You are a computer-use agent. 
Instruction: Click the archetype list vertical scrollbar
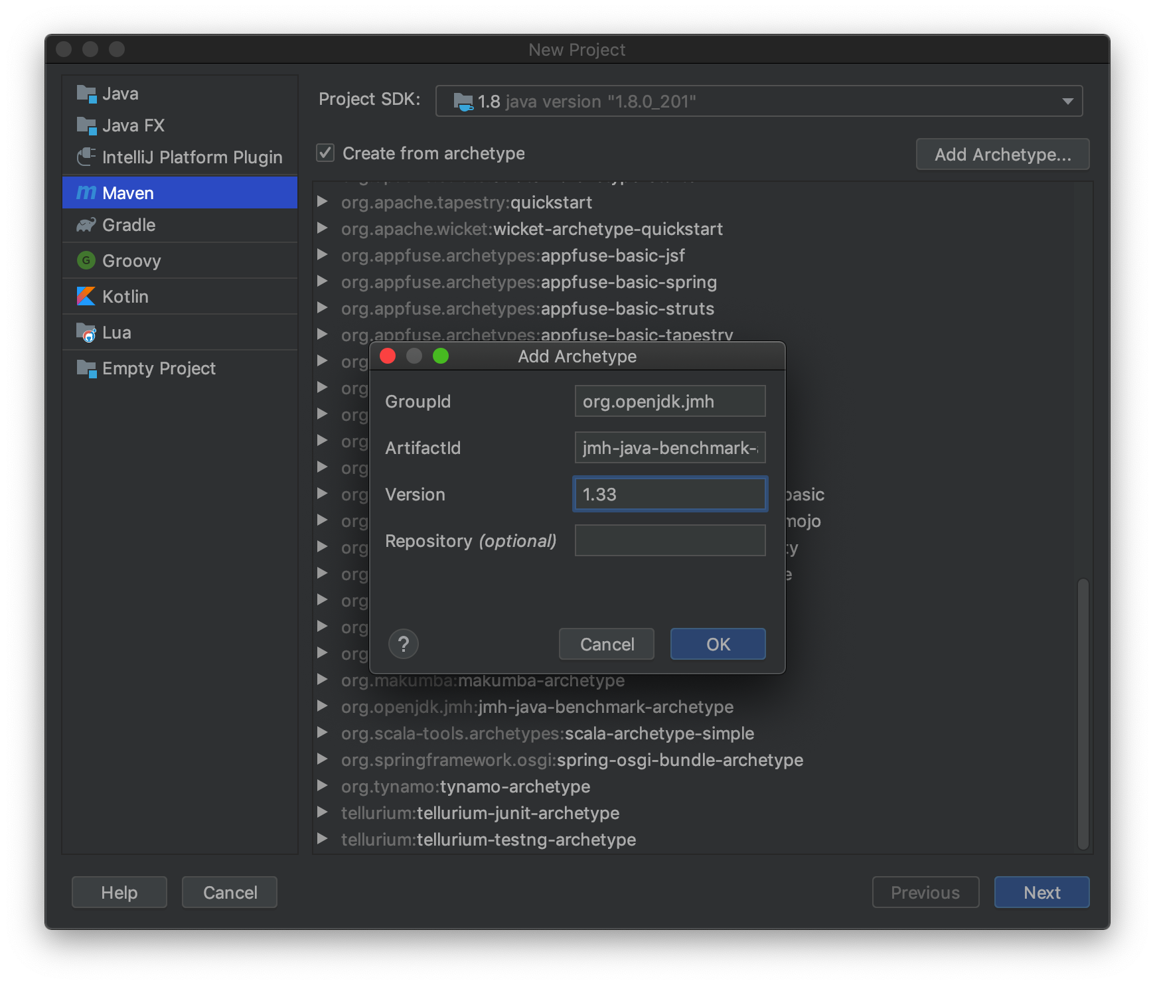click(x=1083, y=714)
